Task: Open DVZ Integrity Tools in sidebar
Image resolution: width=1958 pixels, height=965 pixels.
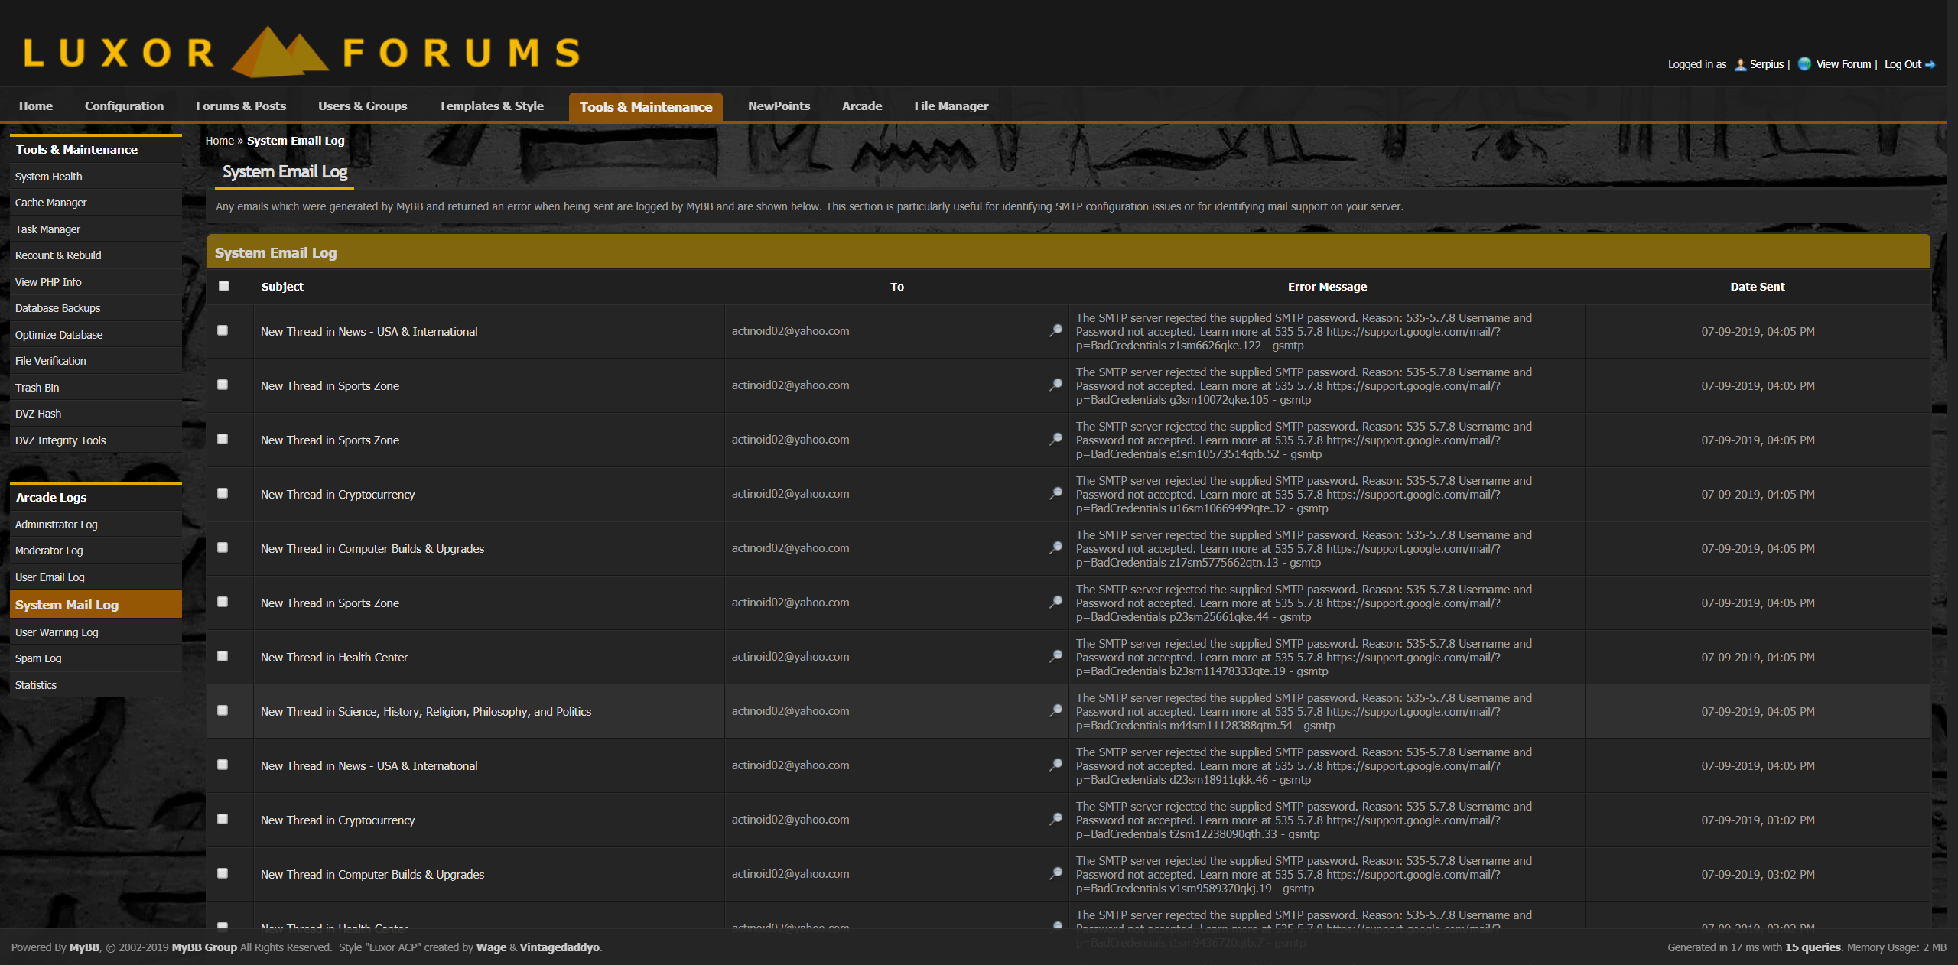Action: click(x=96, y=440)
